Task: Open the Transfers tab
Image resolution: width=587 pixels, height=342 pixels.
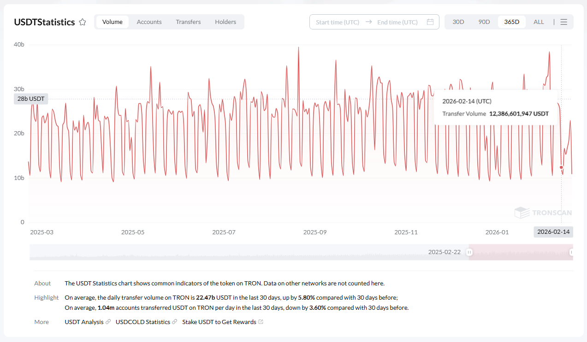Action: click(x=188, y=22)
